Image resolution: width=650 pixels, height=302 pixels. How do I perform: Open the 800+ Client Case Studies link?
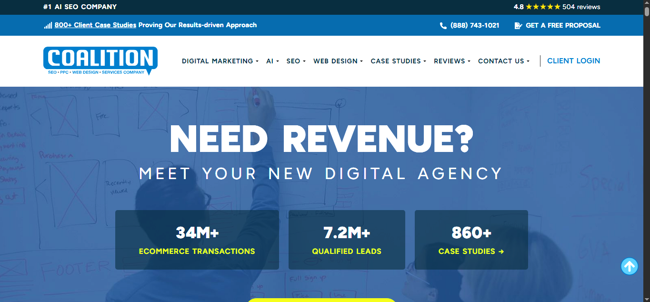point(95,25)
